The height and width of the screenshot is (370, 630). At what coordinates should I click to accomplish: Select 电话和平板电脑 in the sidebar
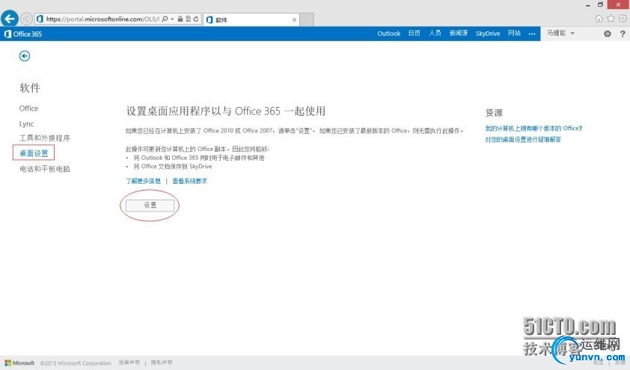point(45,169)
